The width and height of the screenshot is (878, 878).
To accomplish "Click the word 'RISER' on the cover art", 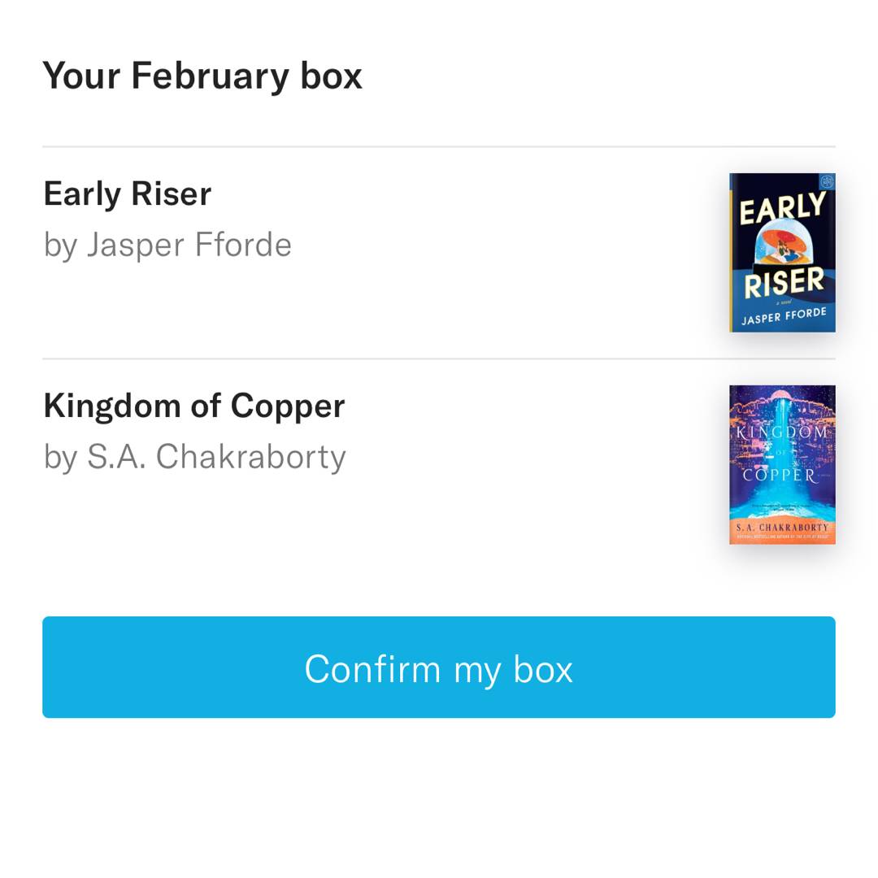I will 784,284.
